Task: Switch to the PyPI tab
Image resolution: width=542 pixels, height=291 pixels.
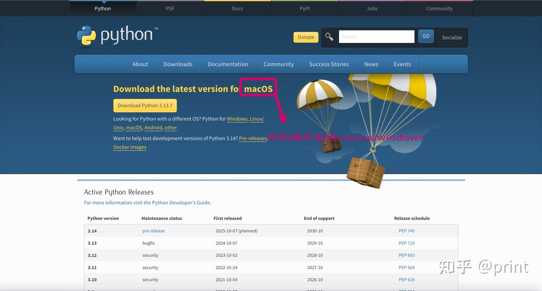Action: coord(304,8)
